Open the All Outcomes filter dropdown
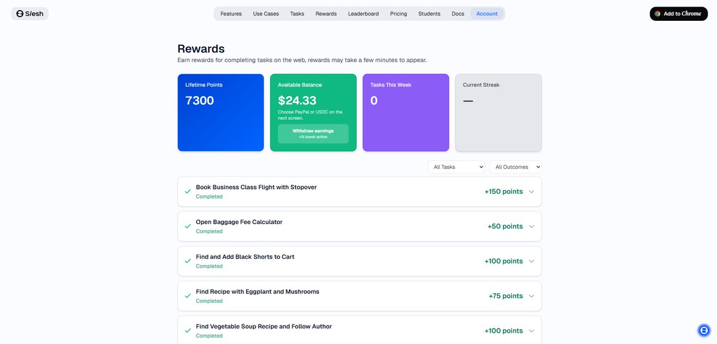The width and height of the screenshot is (717, 344). click(516, 167)
